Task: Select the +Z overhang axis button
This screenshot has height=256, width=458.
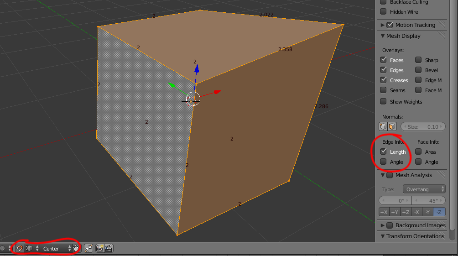Action: 406,212
